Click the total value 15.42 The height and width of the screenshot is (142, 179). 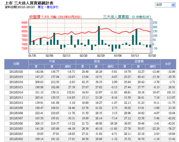click(x=172, y=139)
